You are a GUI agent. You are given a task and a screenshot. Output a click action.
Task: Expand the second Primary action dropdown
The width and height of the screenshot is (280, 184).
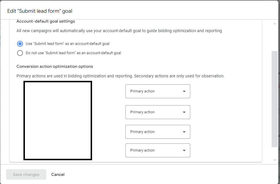(158, 112)
